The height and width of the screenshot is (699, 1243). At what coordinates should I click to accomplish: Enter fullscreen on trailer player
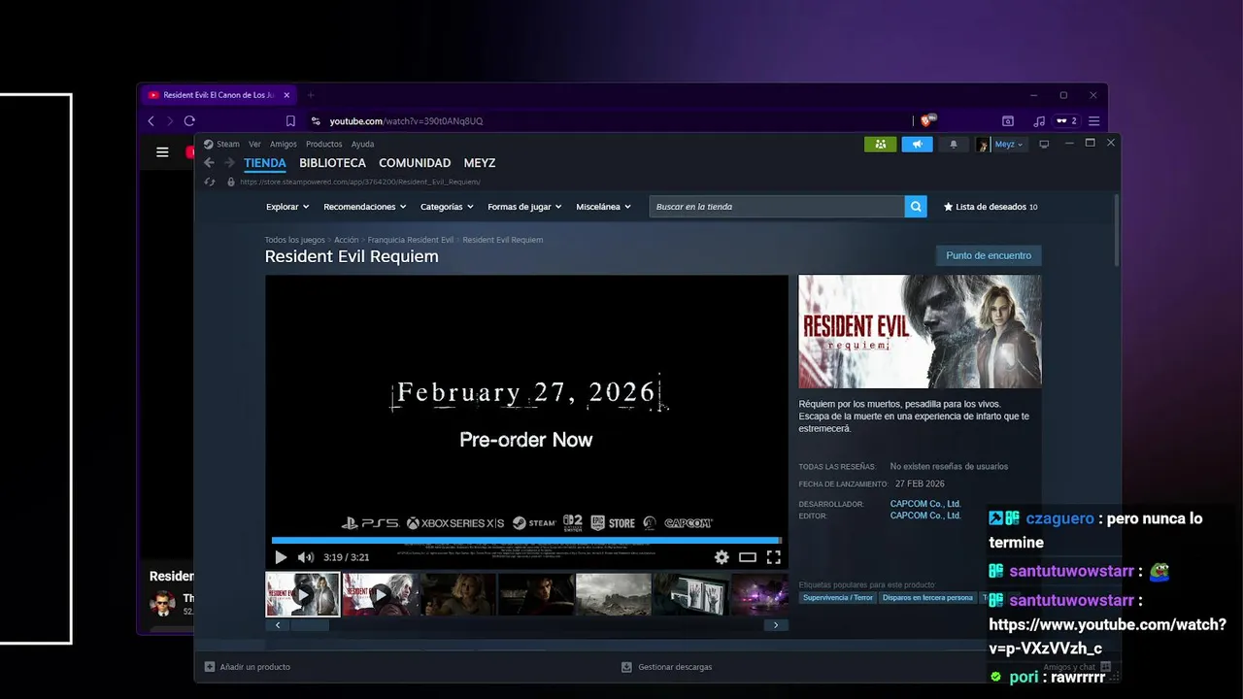(x=774, y=557)
